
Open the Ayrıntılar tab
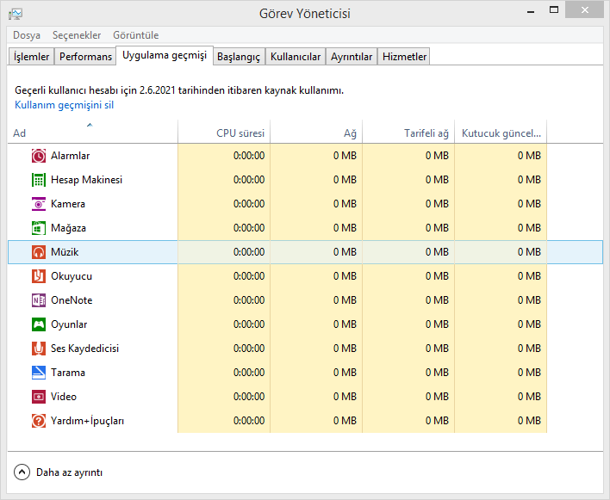(352, 57)
